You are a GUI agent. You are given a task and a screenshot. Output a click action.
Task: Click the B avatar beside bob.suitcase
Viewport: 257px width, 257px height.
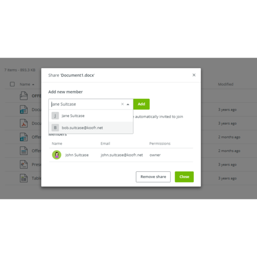click(55, 127)
